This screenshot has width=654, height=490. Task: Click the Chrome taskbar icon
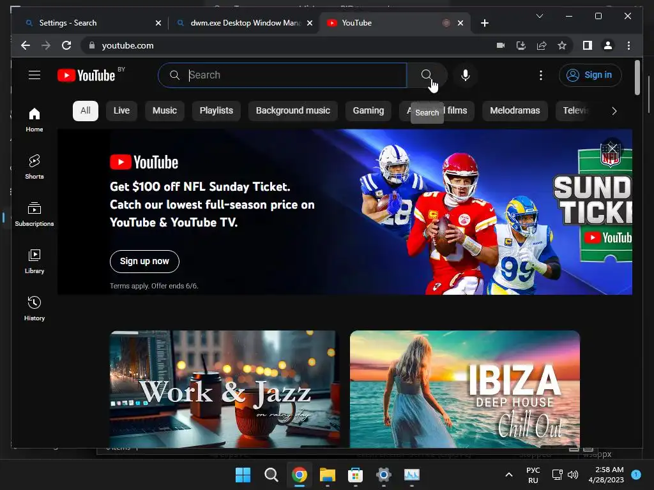[x=299, y=475]
